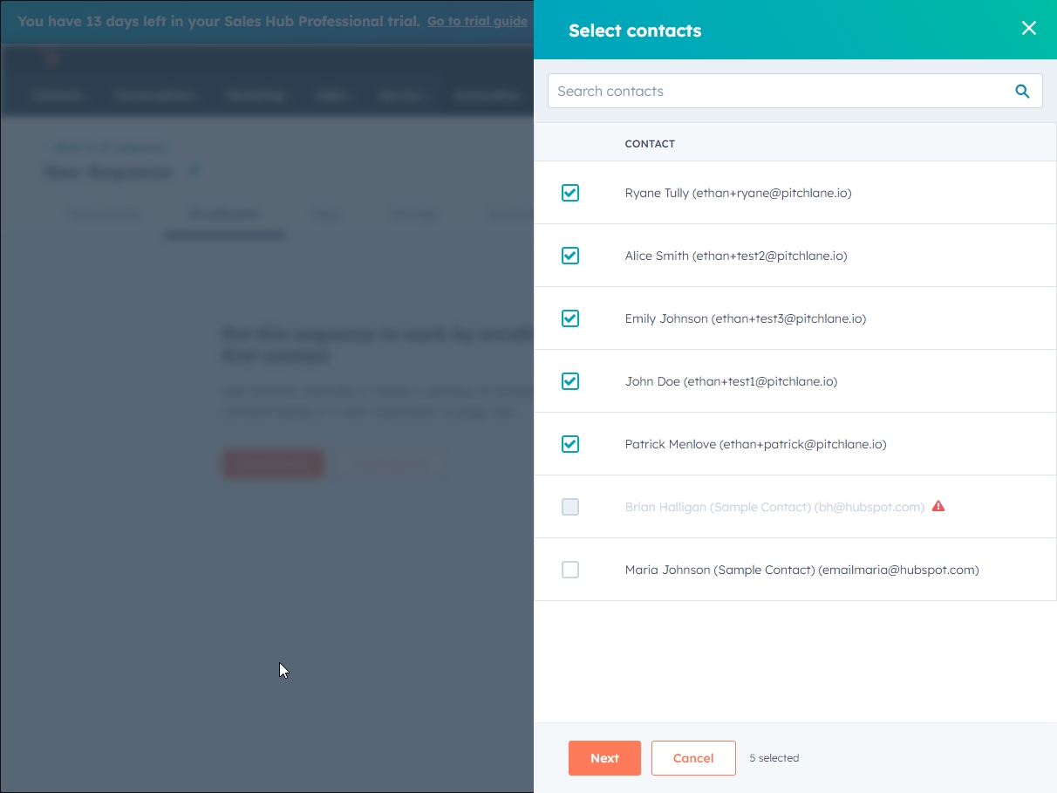Screen dimensions: 1057x793
Task: Click the 5 selected count label
Action: click(774, 758)
